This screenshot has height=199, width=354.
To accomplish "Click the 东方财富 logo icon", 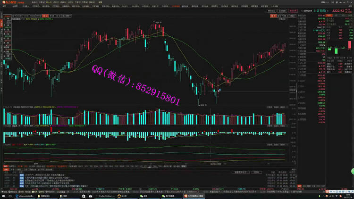I will tap(5, 2).
